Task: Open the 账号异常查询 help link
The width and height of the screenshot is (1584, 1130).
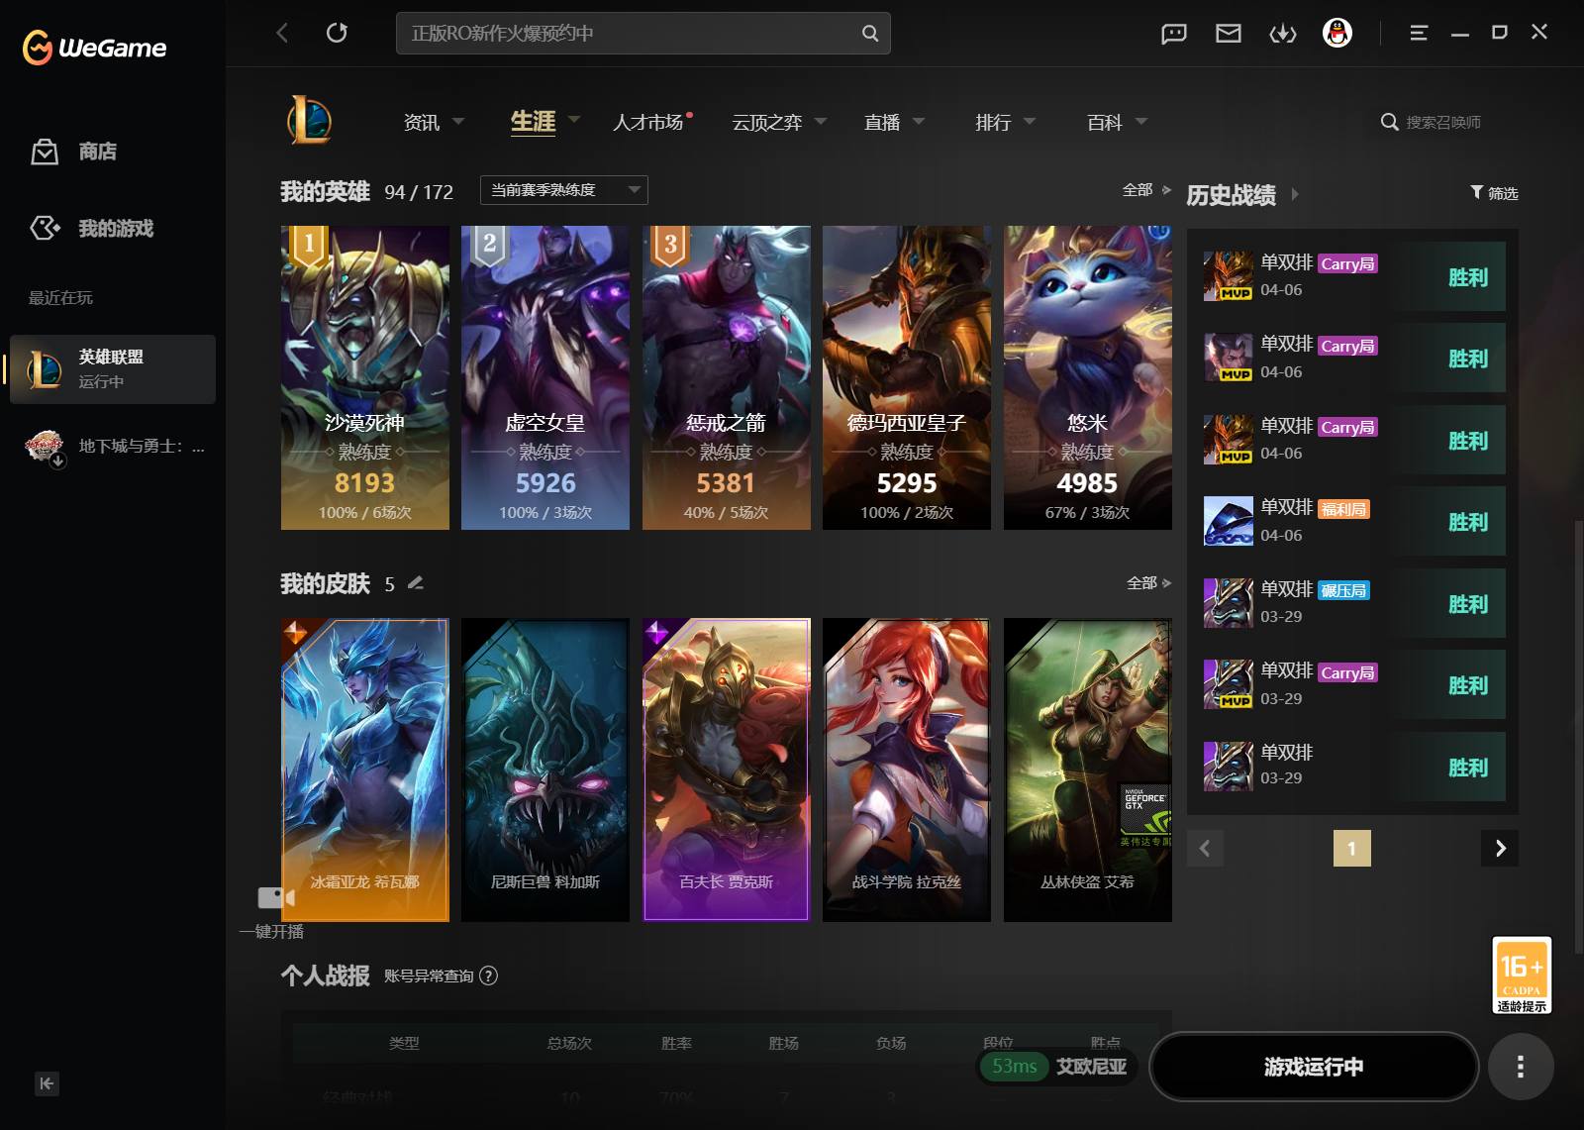Action: pos(441,976)
